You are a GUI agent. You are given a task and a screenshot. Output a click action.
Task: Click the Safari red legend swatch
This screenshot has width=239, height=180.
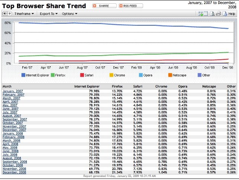click(x=82, y=75)
